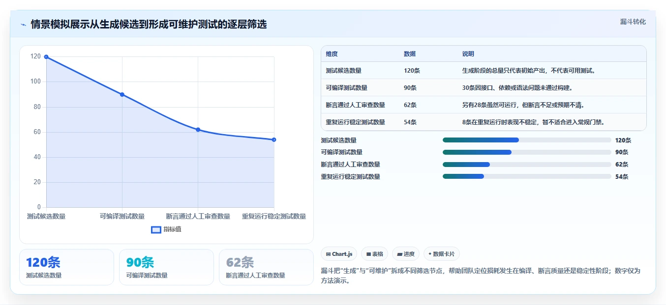Select the chart point at 测试候选数量 (120)
The height and width of the screenshot is (305, 666).
(46, 57)
